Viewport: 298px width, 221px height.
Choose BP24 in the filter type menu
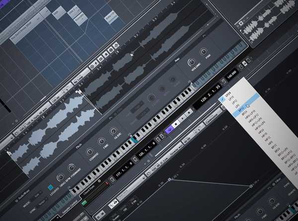(244, 113)
